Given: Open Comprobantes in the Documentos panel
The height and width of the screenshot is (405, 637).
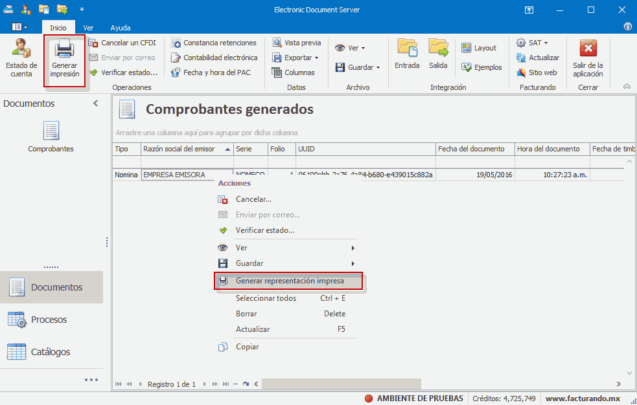Looking at the screenshot, I should coord(51,137).
